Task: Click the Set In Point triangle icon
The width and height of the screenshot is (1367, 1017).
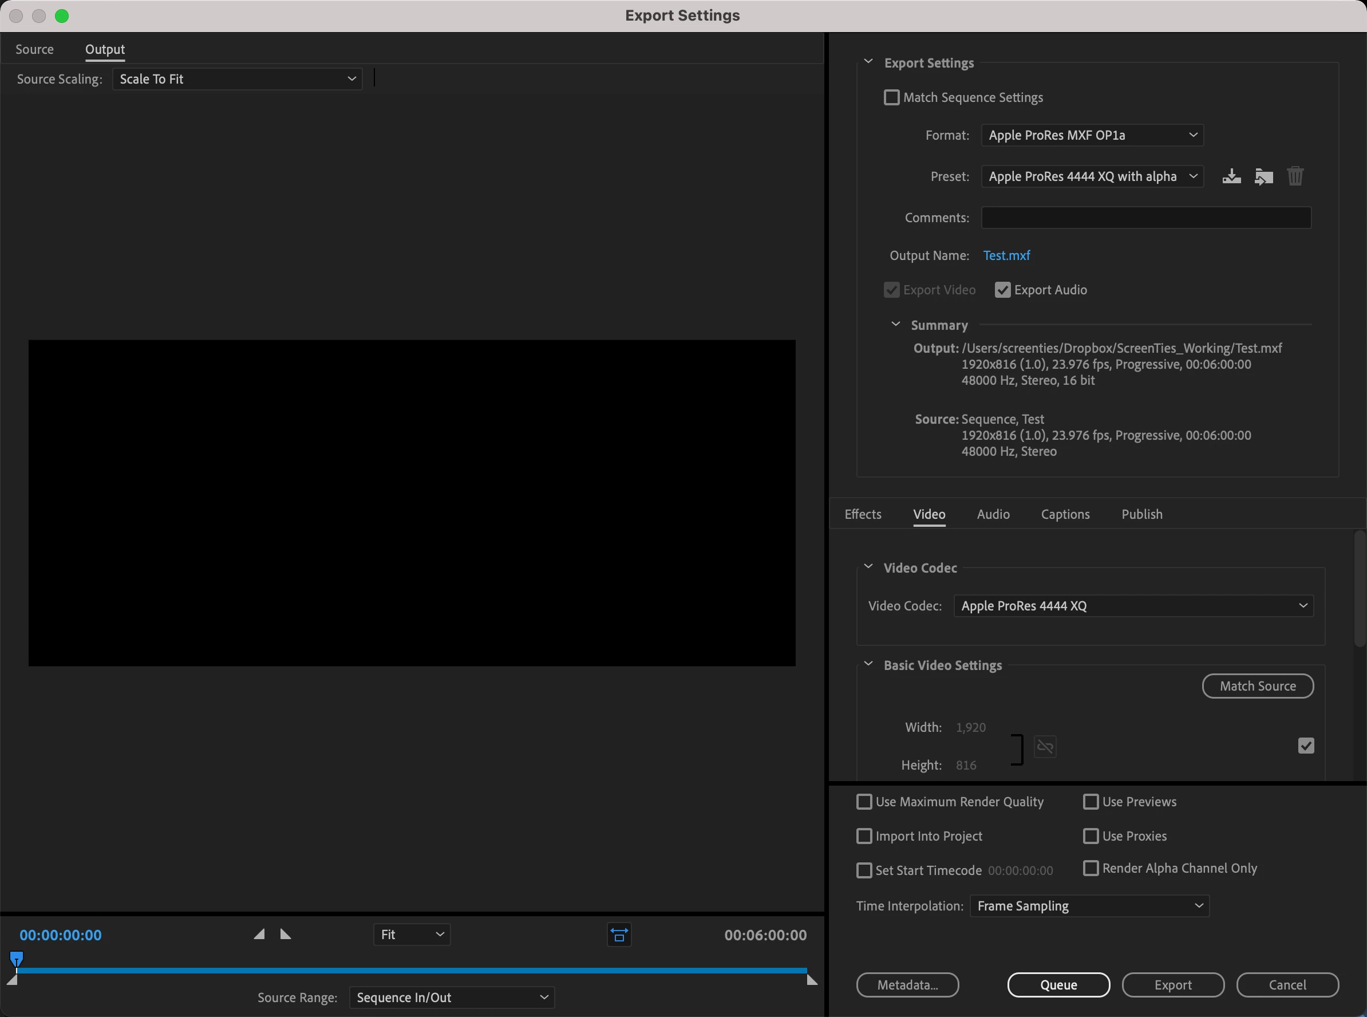Action: pos(259,935)
